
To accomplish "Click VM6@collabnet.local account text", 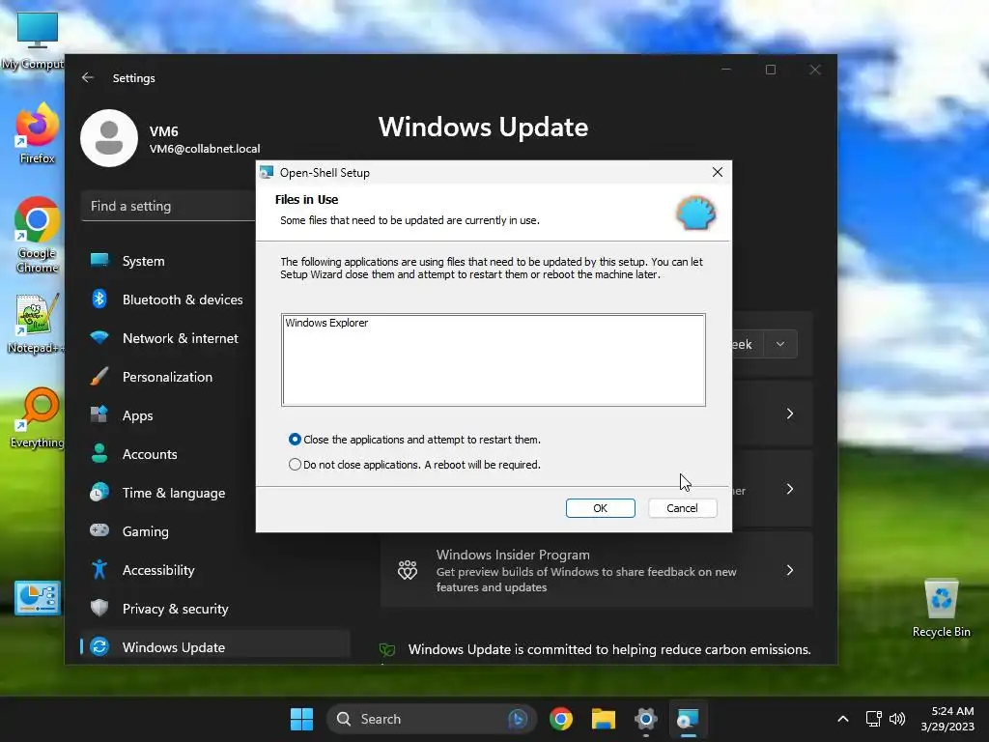I will point(205,149).
